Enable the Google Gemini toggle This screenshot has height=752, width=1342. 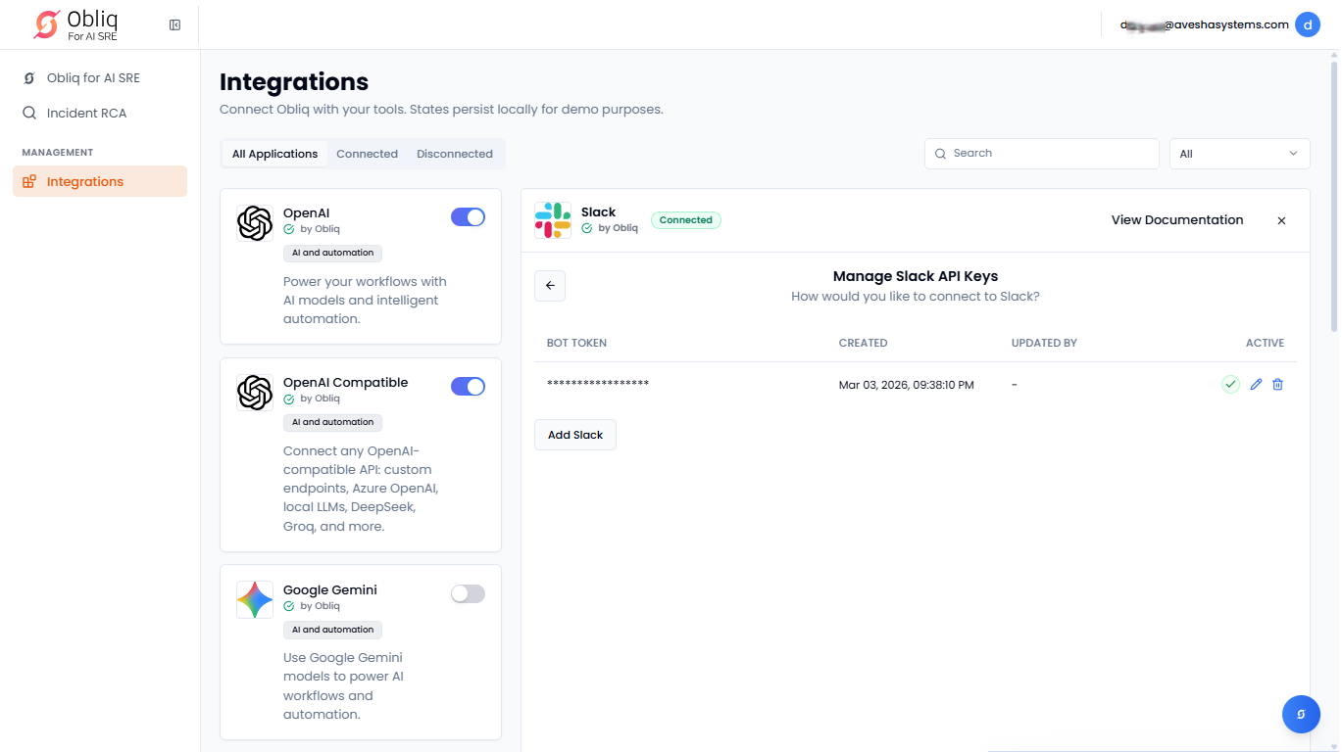click(468, 593)
